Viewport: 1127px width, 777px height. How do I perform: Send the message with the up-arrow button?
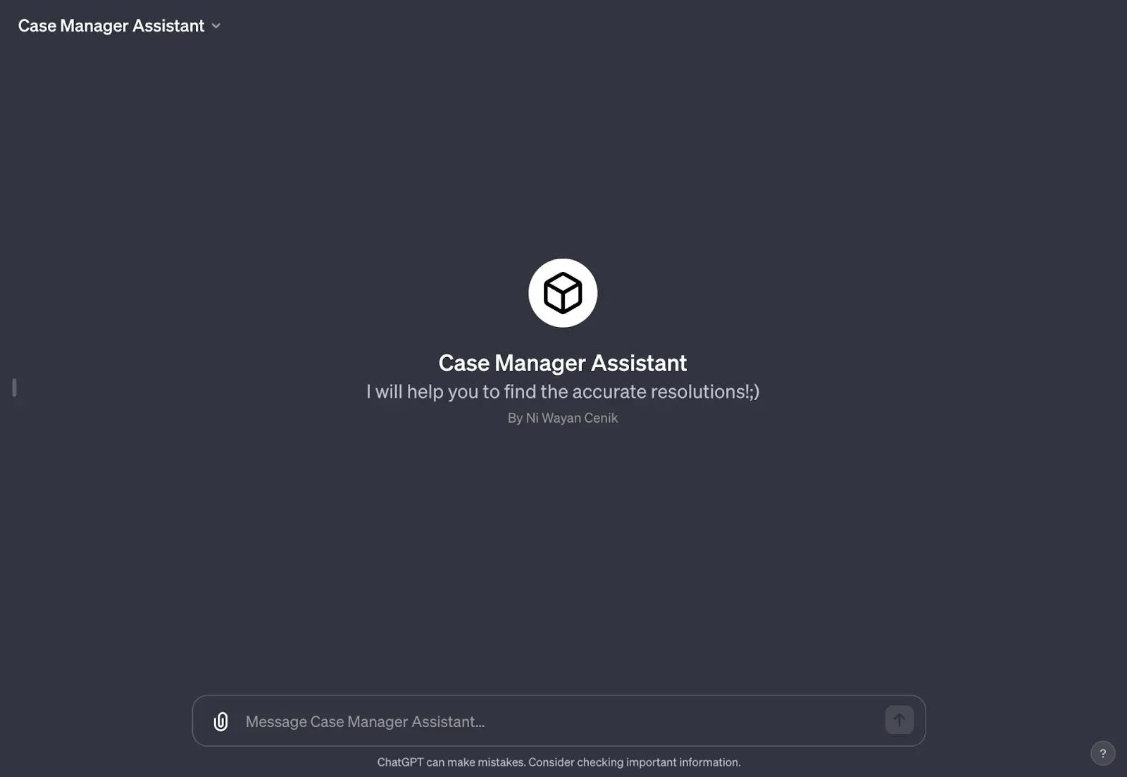pos(899,720)
